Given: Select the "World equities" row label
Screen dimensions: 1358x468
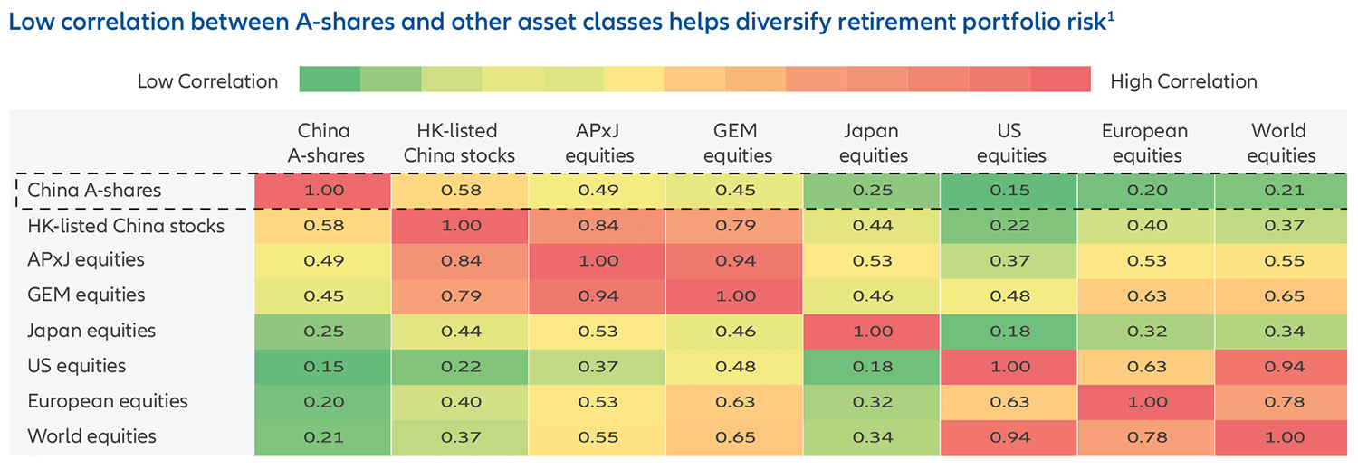Looking at the screenshot, I should click(91, 436).
